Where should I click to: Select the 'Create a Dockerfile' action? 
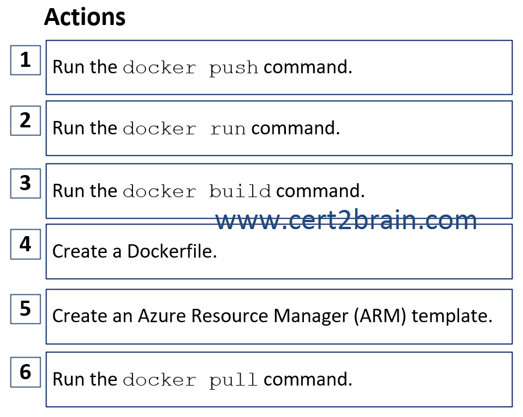279,251
